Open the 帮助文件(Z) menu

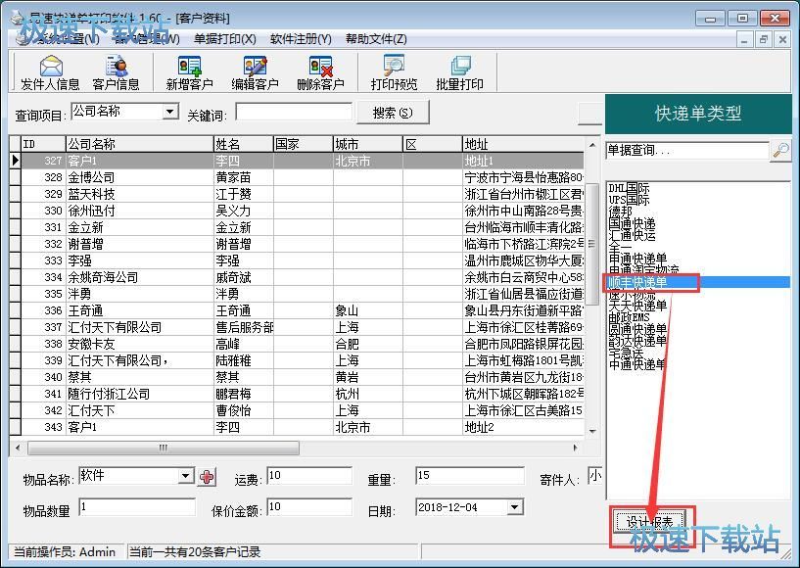377,39
